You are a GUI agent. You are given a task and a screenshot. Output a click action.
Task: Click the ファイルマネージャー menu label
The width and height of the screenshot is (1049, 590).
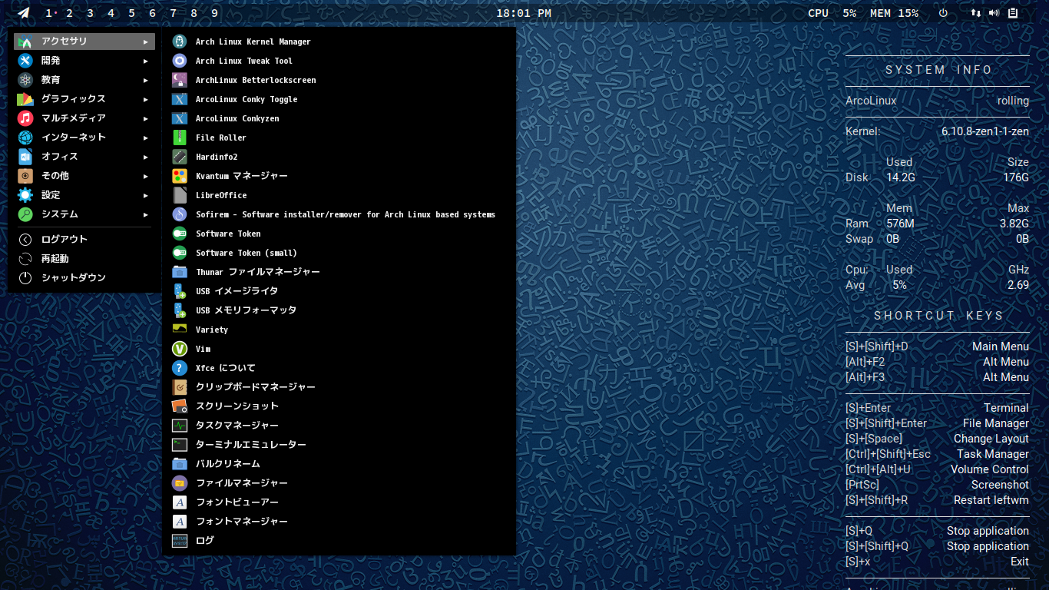pos(242,483)
